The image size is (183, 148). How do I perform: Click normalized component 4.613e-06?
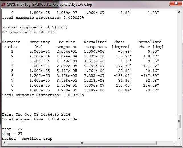coord(94,61)
